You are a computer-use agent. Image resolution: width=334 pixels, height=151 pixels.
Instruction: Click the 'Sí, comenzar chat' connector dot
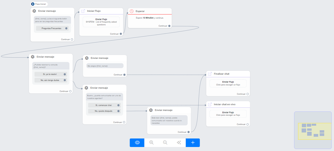click(x=119, y=105)
